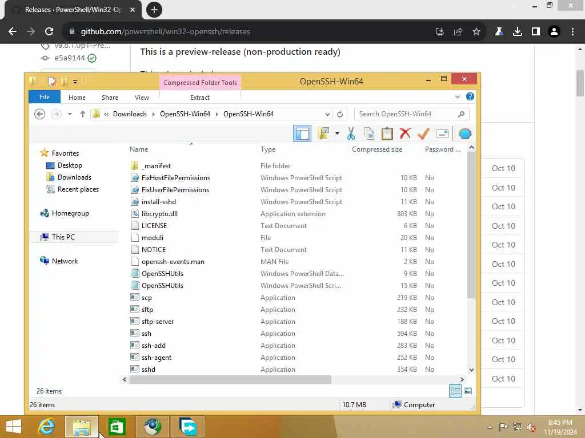Click the Explorer Forward arrow
Image resolution: width=585 pixels, height=438 pixels.
click(56, 114)
